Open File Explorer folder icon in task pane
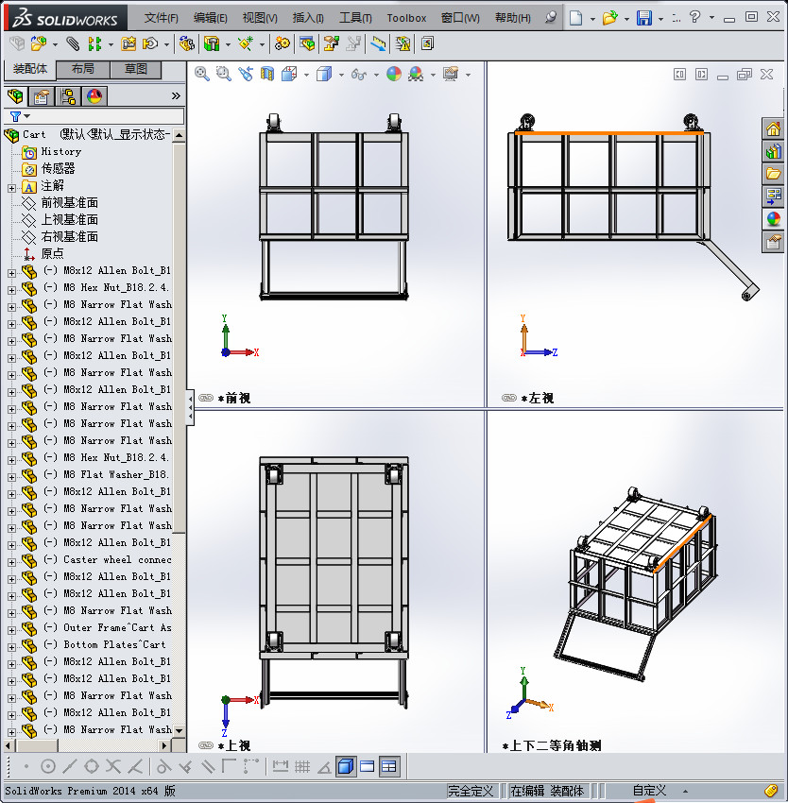 tap(773, 174)
